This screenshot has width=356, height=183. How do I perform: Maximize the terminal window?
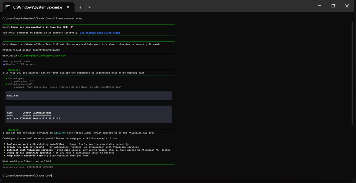tap(333, 6)
